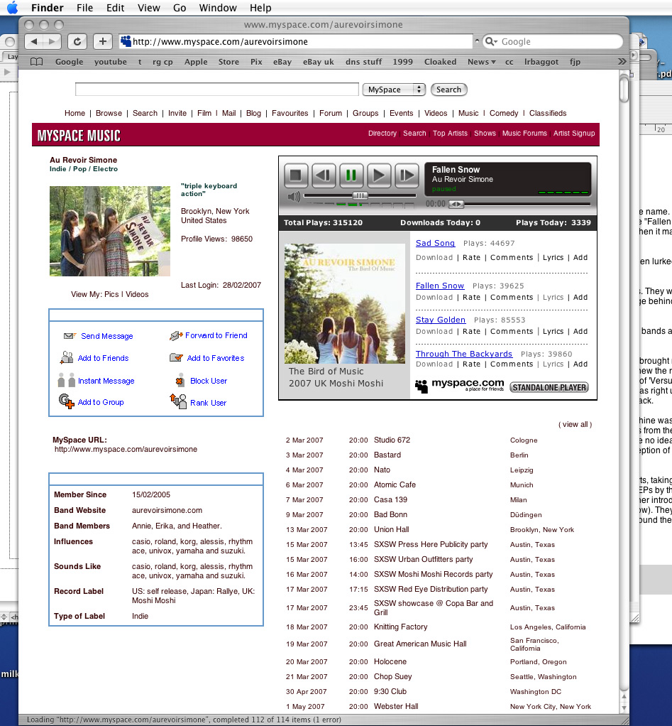672x726 pixels.
Task: Click the Add to Friends people icon
Action: click(67, 357)
